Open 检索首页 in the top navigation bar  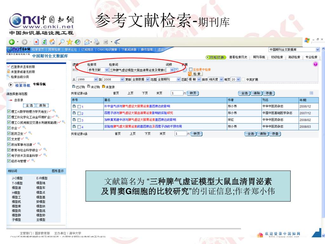(38, 50)
